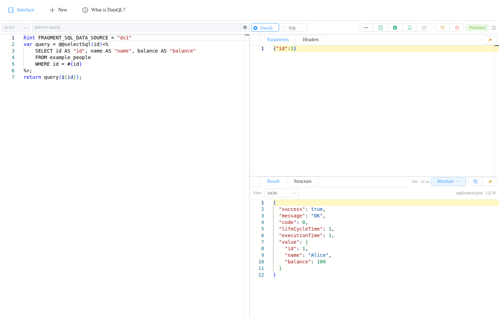Open the JSON view dropdown

pyautogui.click(x=281, y=193)
